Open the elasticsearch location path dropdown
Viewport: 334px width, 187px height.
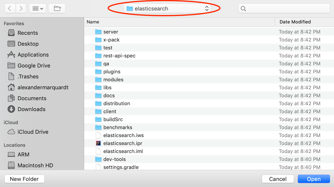click(x=167, y=9)
